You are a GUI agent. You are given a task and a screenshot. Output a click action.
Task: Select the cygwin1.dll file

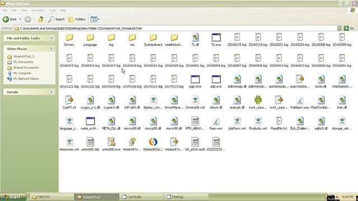coord(111,103)
